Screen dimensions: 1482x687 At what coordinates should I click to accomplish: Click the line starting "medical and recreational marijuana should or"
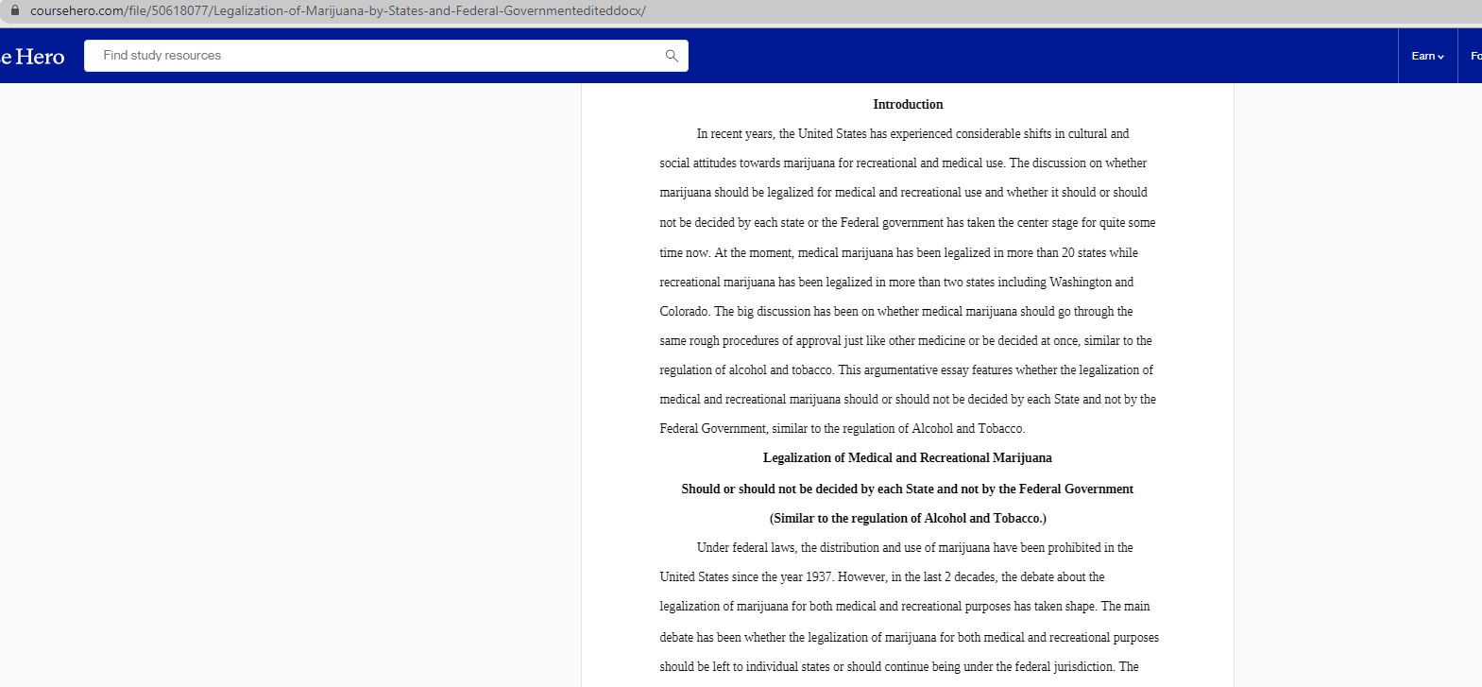[907, 400]
